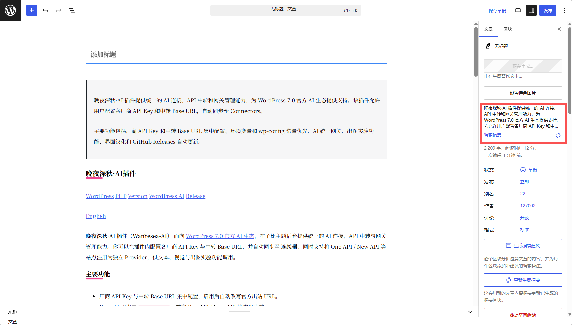
Task: Change post status from 草稿
Action: coord(532,170)
